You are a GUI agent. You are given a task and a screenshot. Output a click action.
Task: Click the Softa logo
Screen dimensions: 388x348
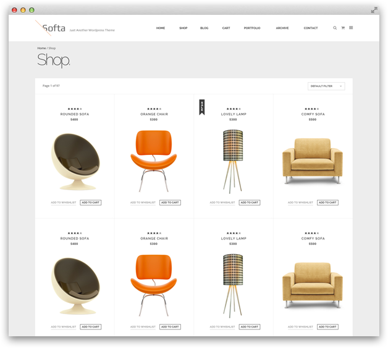point(53,28)
